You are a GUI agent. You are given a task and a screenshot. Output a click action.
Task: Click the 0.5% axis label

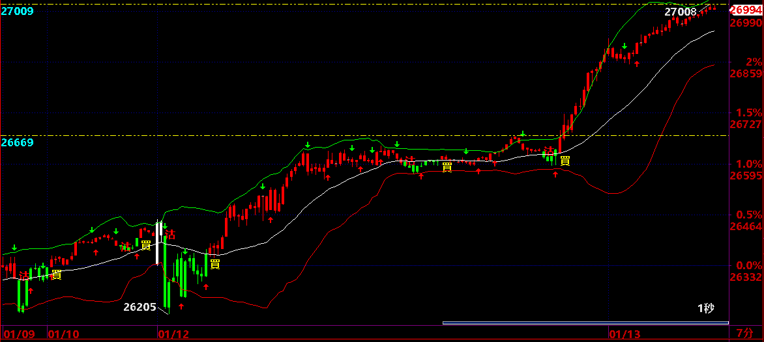click(750, 214)
